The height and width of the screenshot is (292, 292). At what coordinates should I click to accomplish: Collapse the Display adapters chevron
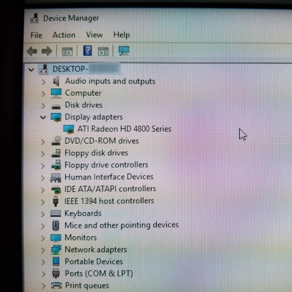pos(43,118)
